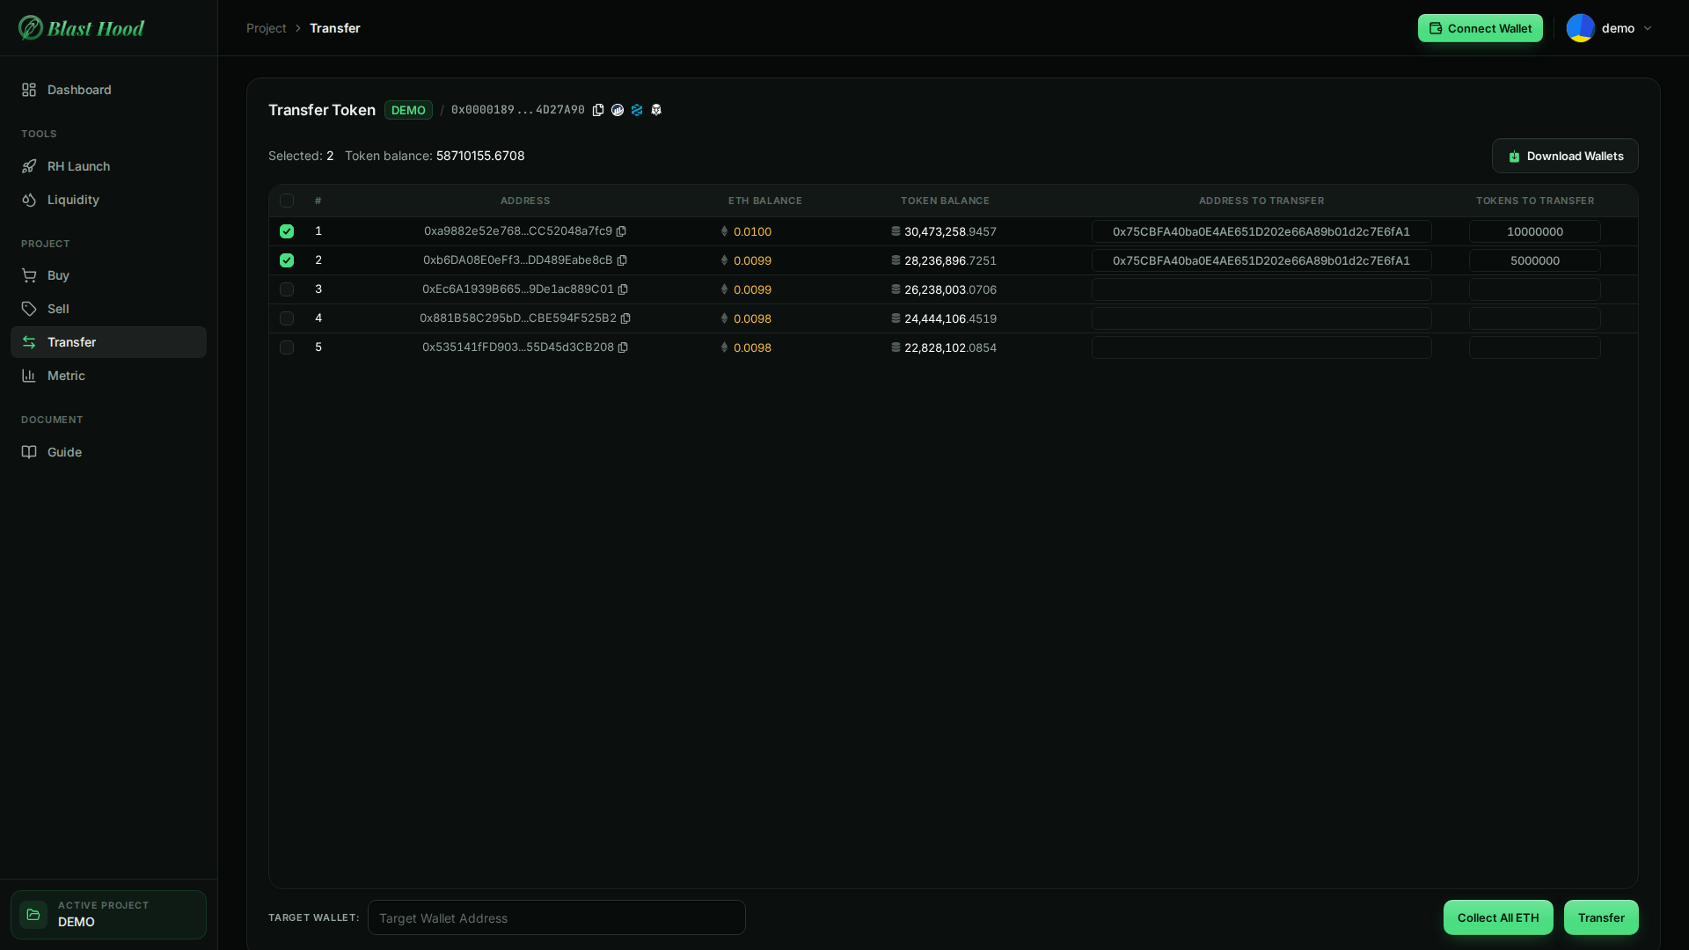This screenshot has height=950, width=1689.
Task: Click row 1 address to transfer field
Action: point(1261,231)
